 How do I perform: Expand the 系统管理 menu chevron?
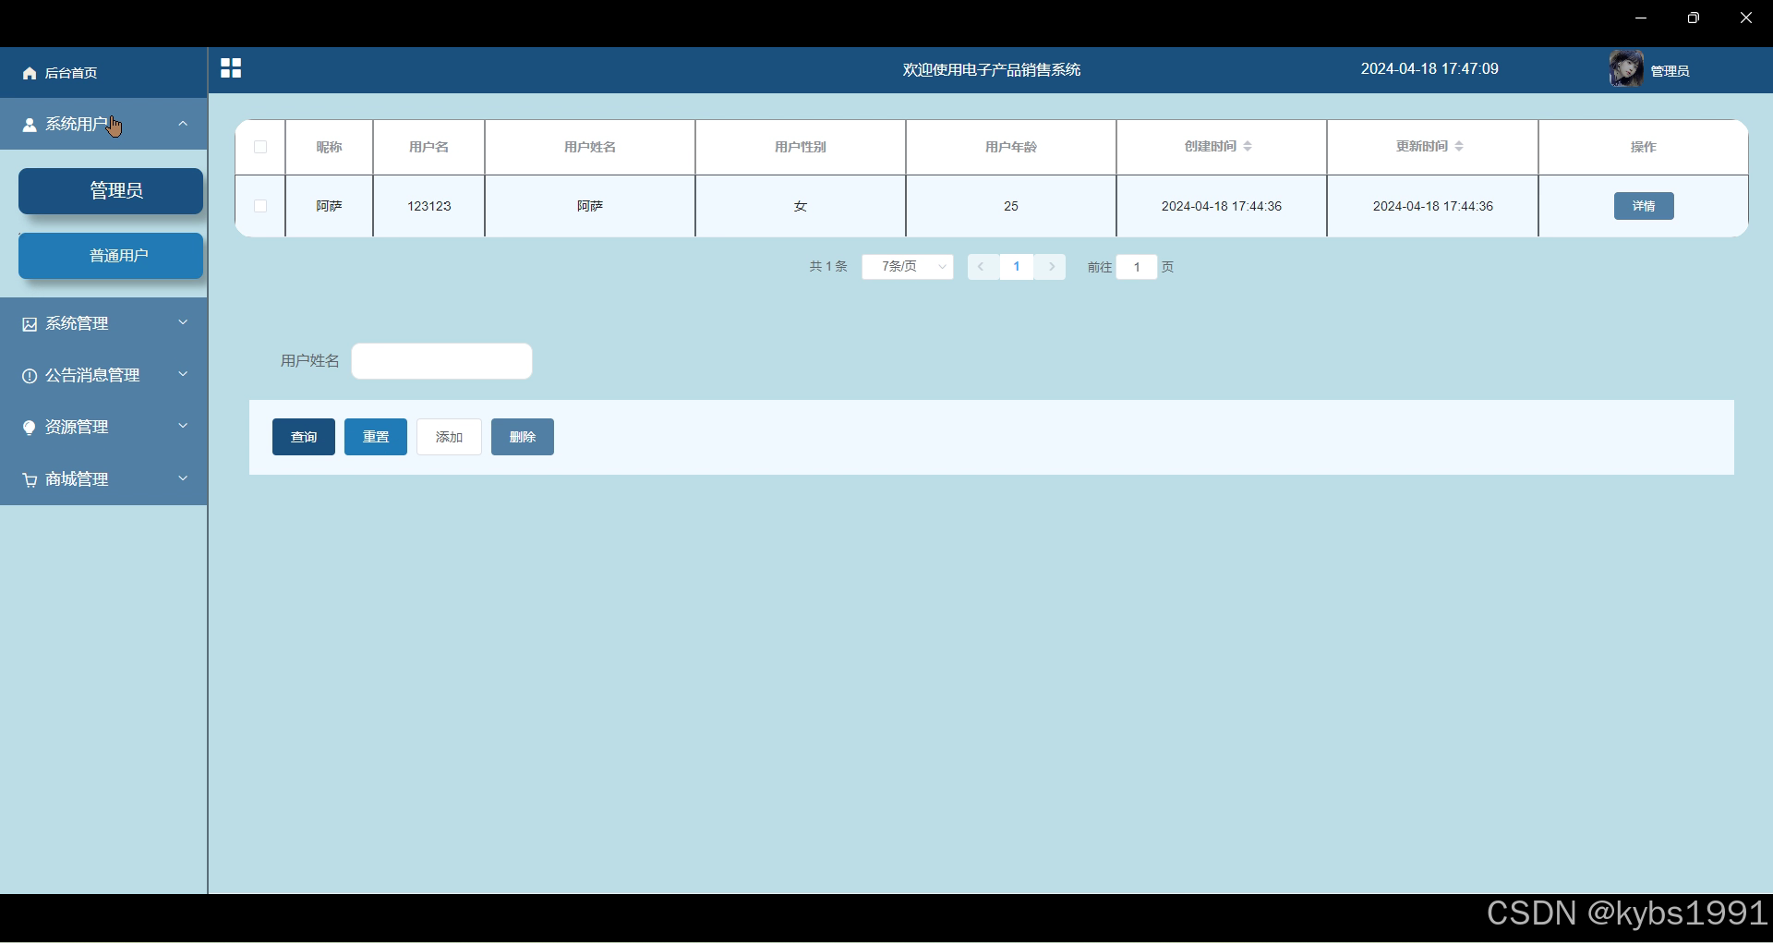click(x=183, y=322)
